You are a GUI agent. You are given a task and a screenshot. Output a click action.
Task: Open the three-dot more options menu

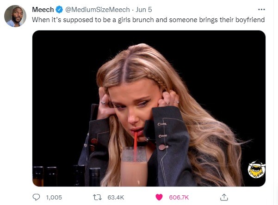click(x=261, y=10)
